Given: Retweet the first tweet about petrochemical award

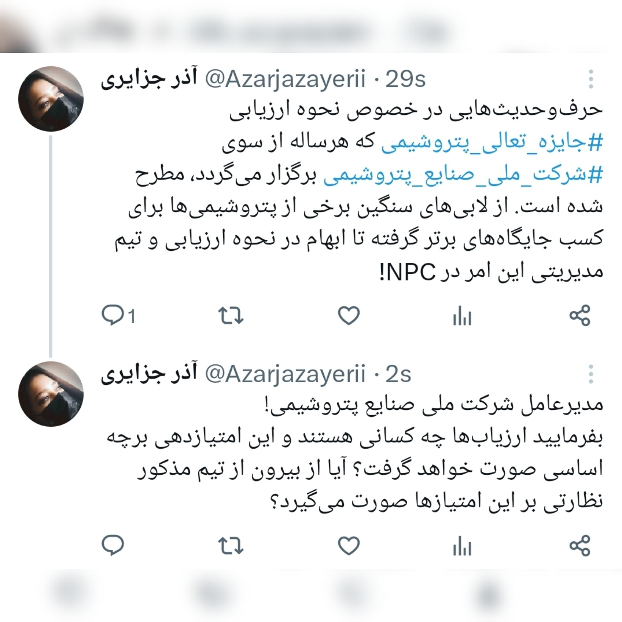Looking at the screenshot, I should (x=231, y=316).
